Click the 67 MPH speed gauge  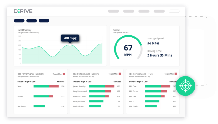click(x=128, y=47)
